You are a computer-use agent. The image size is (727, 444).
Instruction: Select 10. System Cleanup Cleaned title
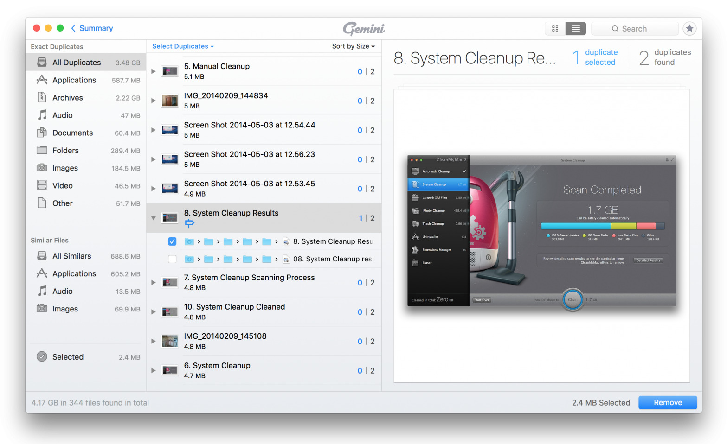pos(234,307)
